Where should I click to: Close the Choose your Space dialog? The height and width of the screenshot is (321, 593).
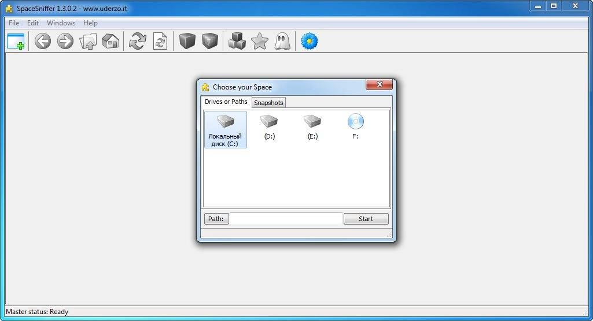pos(380,84)
